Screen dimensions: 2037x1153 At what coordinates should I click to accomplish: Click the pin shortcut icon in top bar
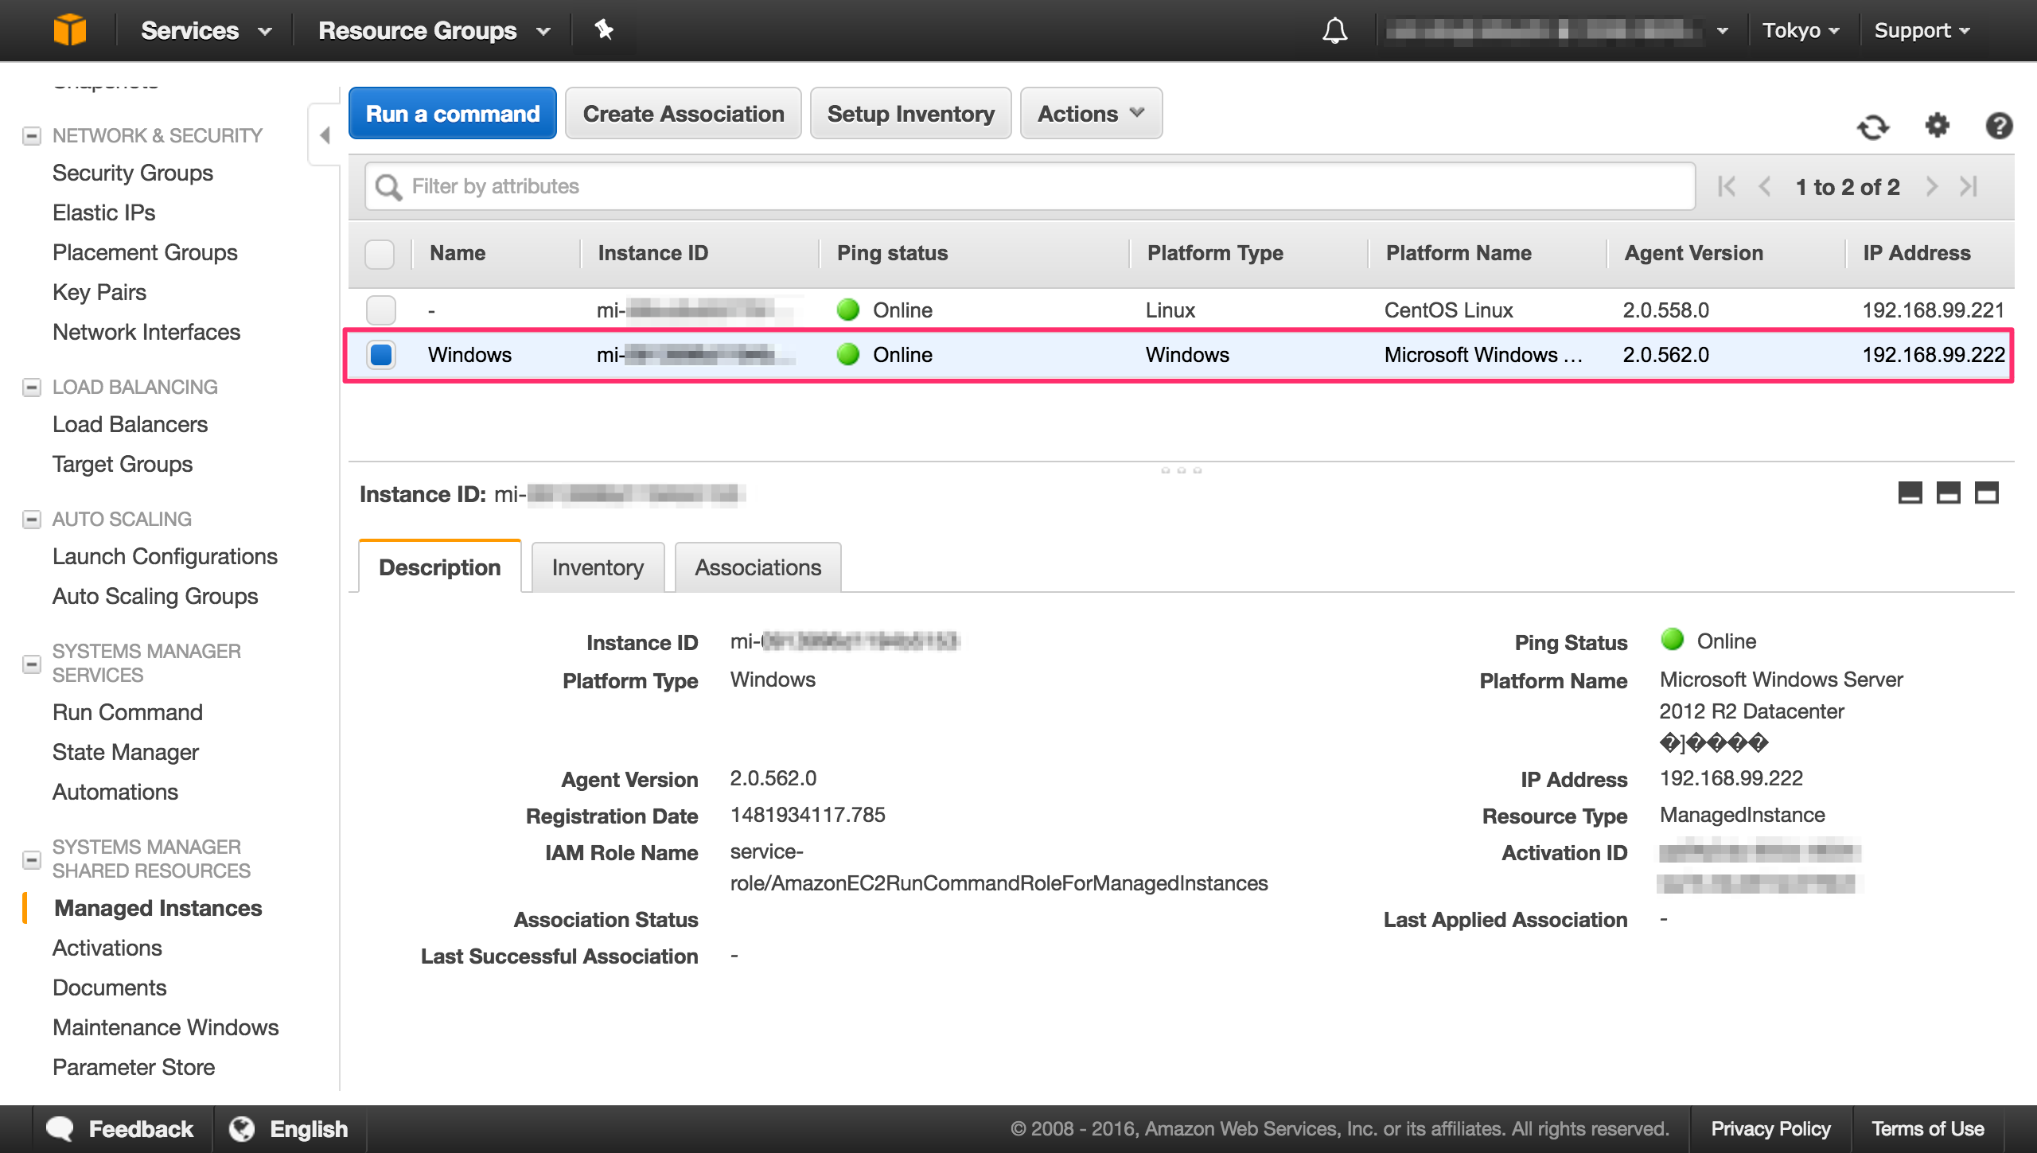[x=604, y=30]
